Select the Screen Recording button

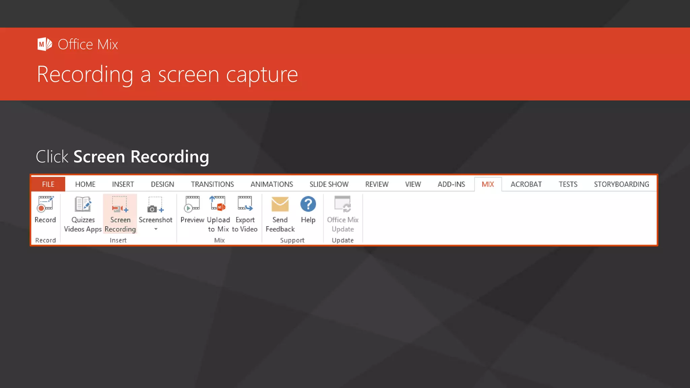click(120, 214)
